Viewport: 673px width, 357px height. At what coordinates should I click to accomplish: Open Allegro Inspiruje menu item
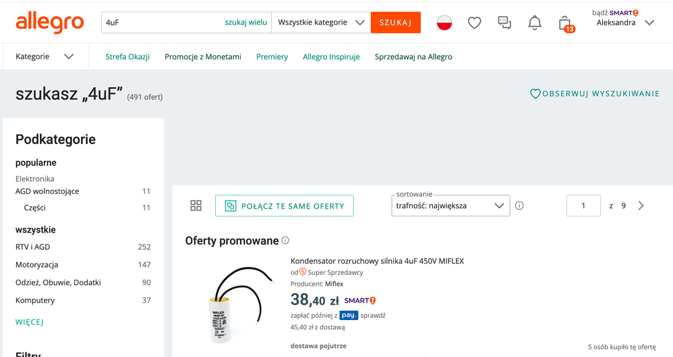331,57
